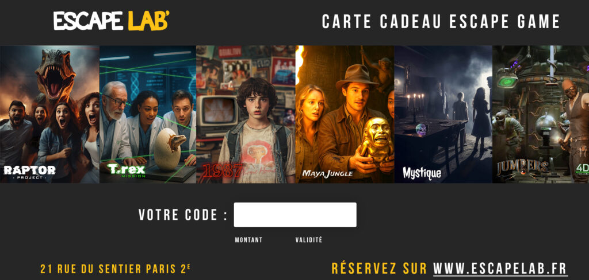
Task: Click the Votre Code label
Action: [x=183, y=215]
